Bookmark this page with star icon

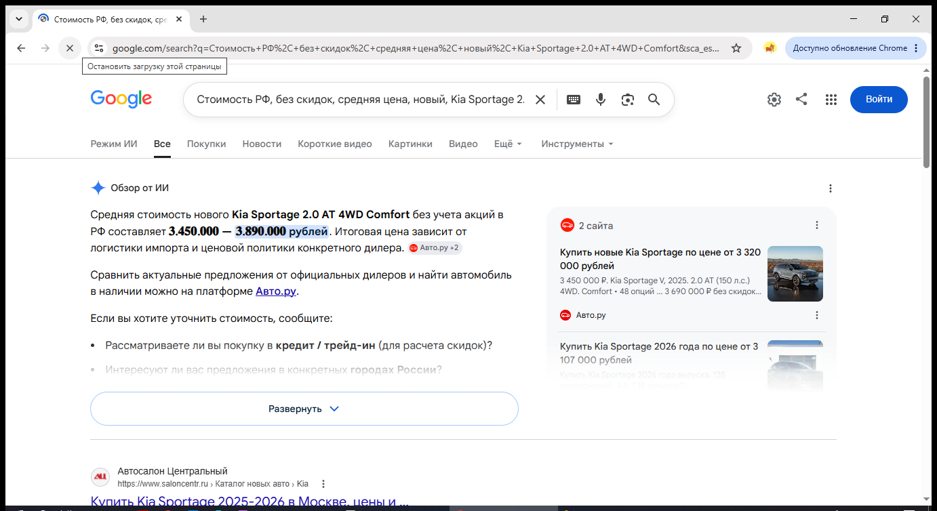(736, 48)
